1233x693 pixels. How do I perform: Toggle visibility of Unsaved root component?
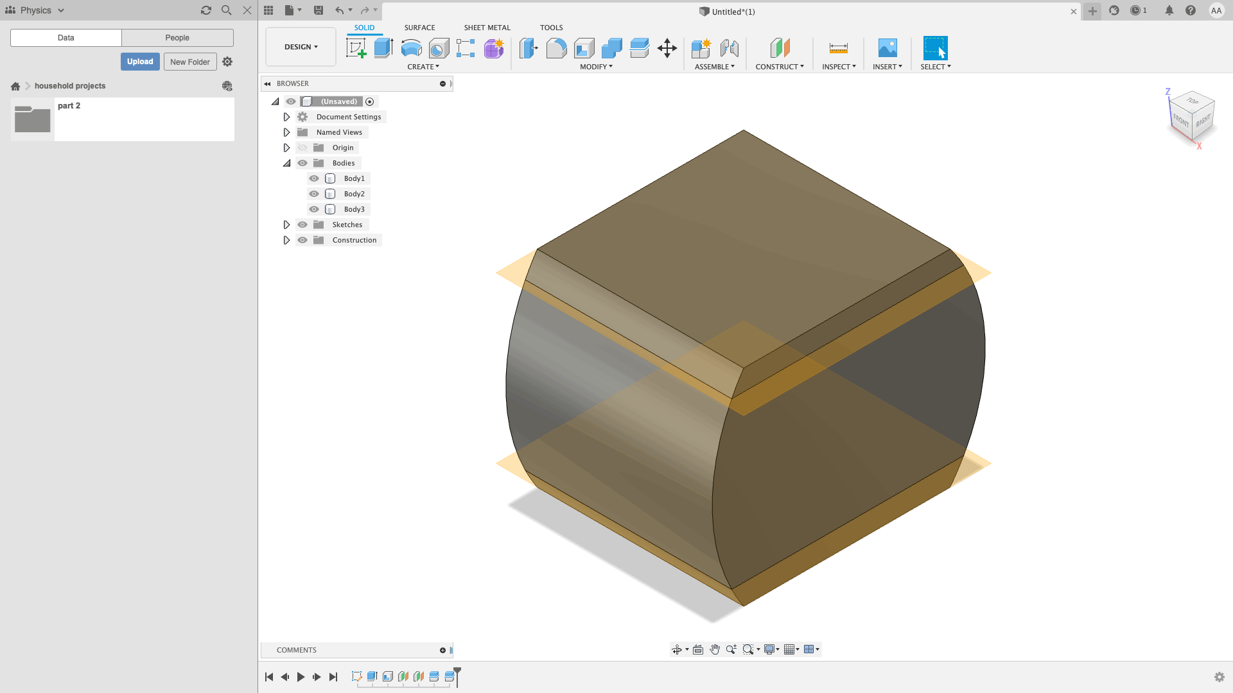tap(291, 101)
